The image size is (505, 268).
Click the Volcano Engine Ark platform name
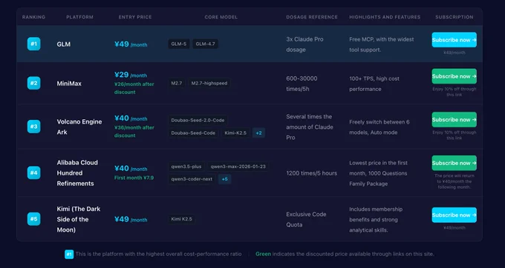[x=79, y=127]
